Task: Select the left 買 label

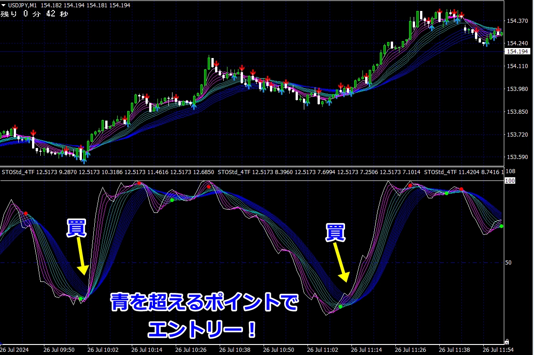Action: (x=76, y=228)
